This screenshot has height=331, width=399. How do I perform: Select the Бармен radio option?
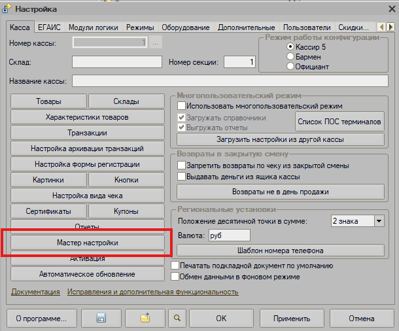coord(291,57)
